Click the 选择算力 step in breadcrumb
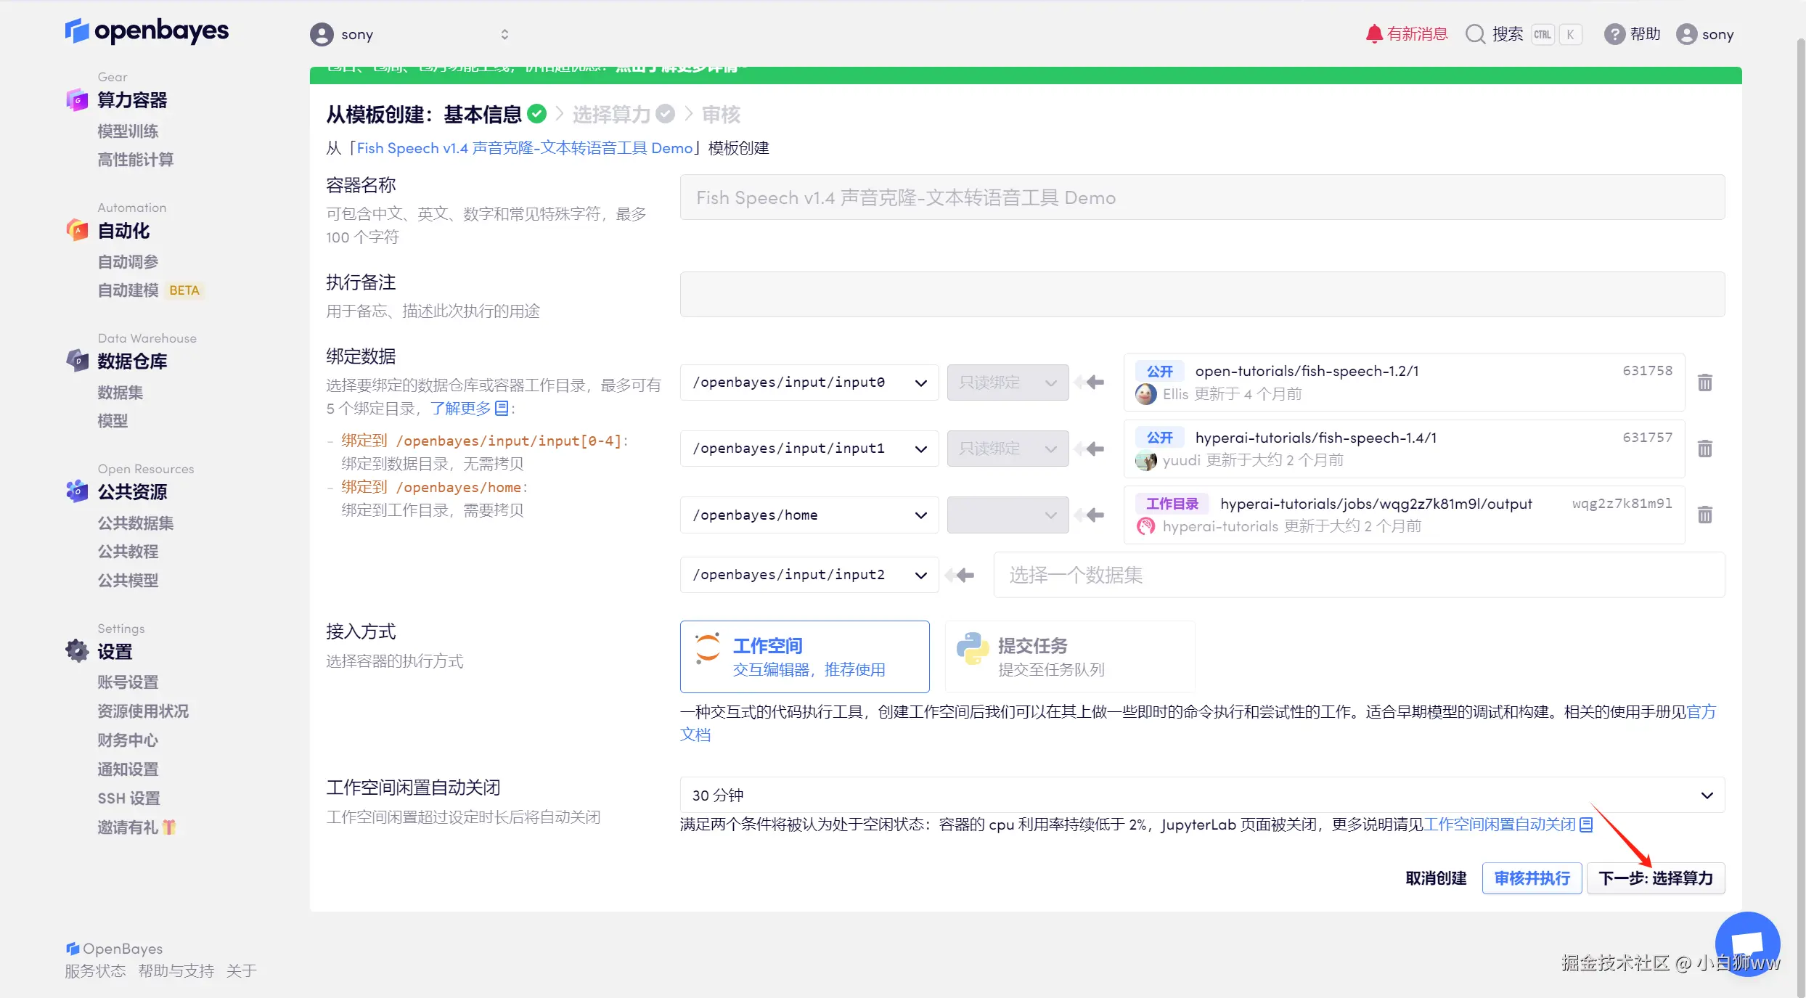Viewport: 1806px width, 998px height. [611, 115]
